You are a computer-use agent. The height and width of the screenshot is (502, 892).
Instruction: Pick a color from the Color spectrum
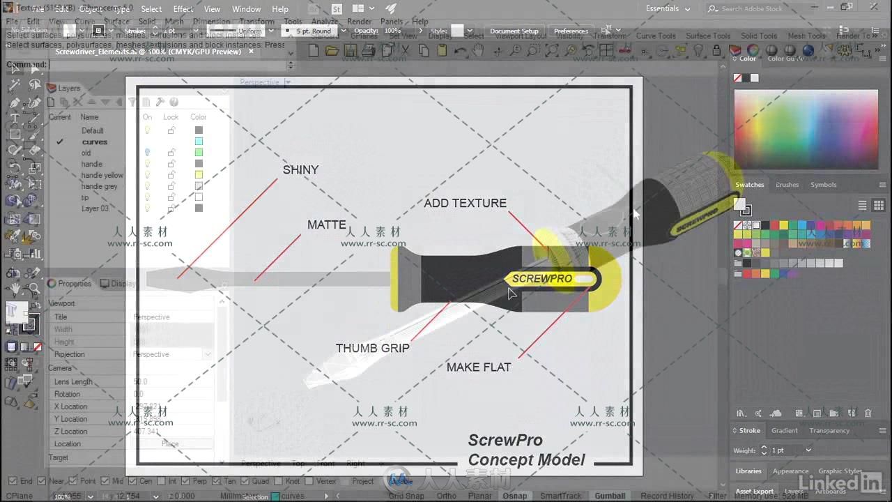[806, 130]
